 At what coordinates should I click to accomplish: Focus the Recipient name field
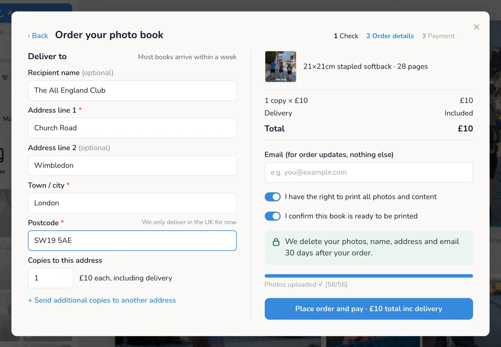point(132,91)
